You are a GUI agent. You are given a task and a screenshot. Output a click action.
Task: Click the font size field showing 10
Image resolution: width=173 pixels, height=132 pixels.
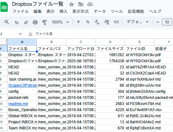(x=167, y=22)
